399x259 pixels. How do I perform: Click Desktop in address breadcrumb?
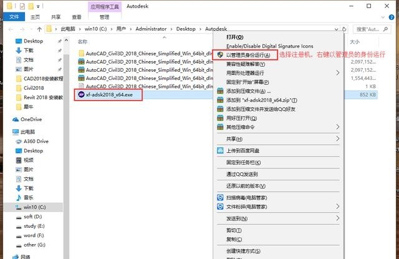click(186, 29)
